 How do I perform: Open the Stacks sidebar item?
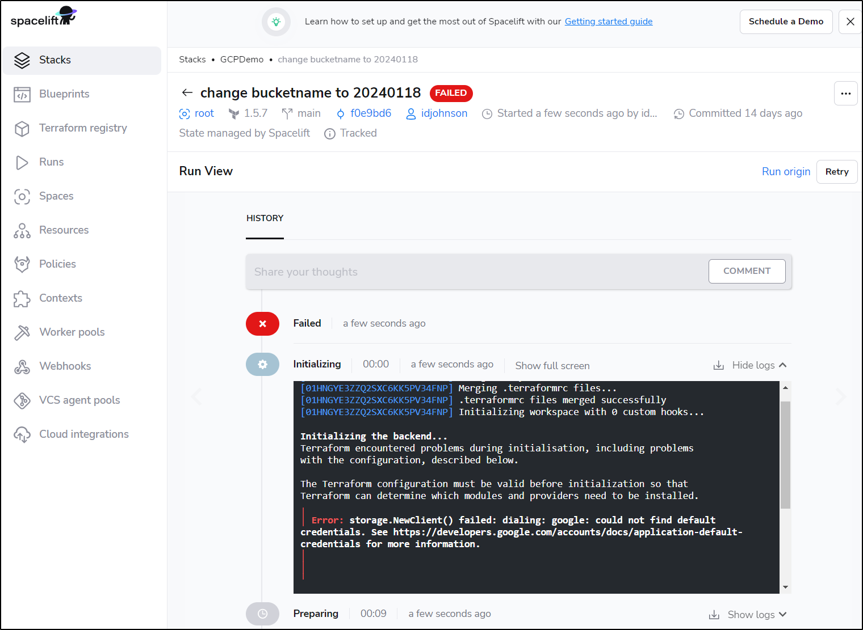[82, 60]
